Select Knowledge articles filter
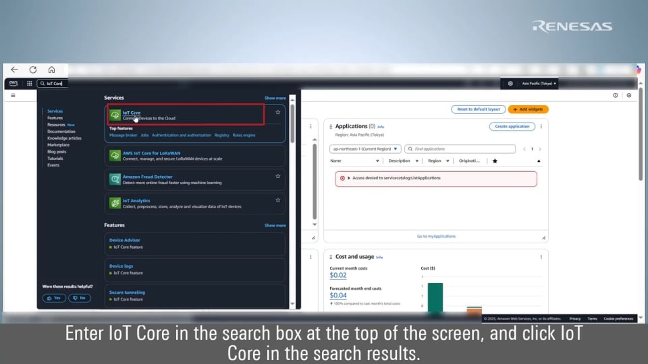 (x=64, y=138)
